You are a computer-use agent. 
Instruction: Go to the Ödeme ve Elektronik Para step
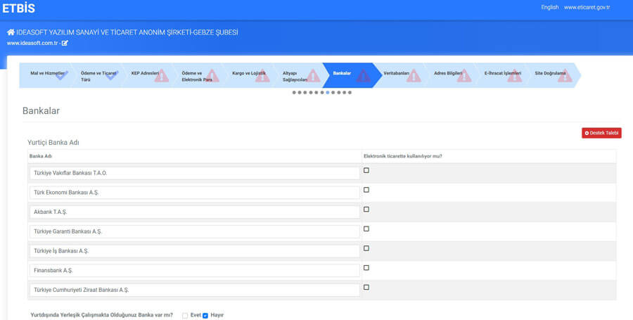coord(197,75)
